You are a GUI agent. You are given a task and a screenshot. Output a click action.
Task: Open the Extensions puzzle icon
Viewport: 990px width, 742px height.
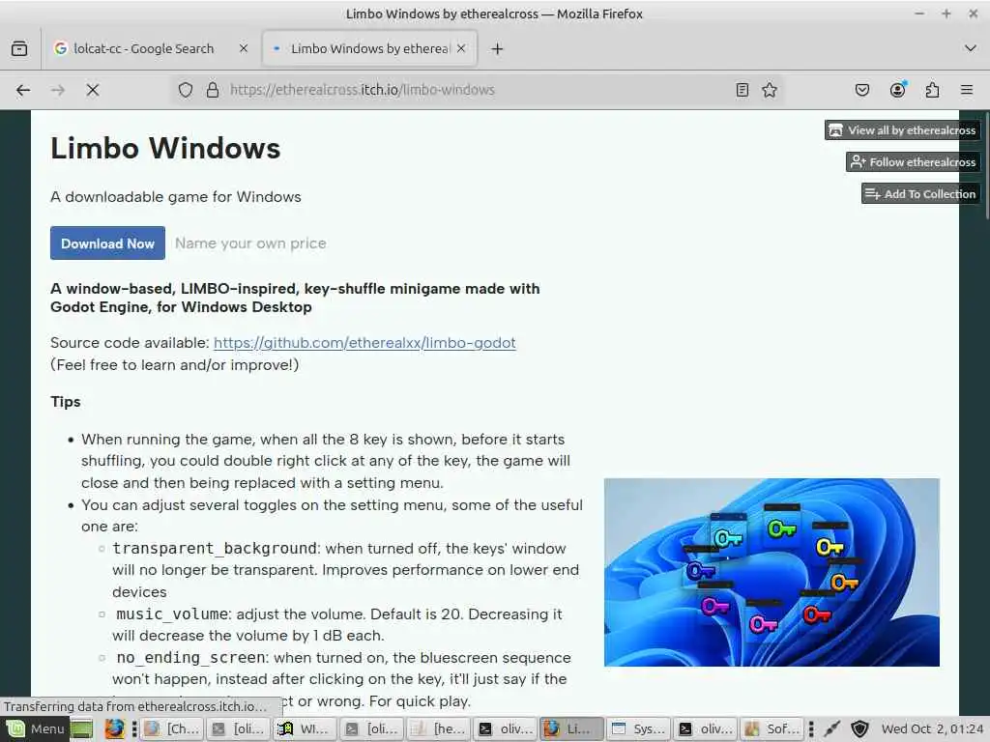(x=933, y=90)
